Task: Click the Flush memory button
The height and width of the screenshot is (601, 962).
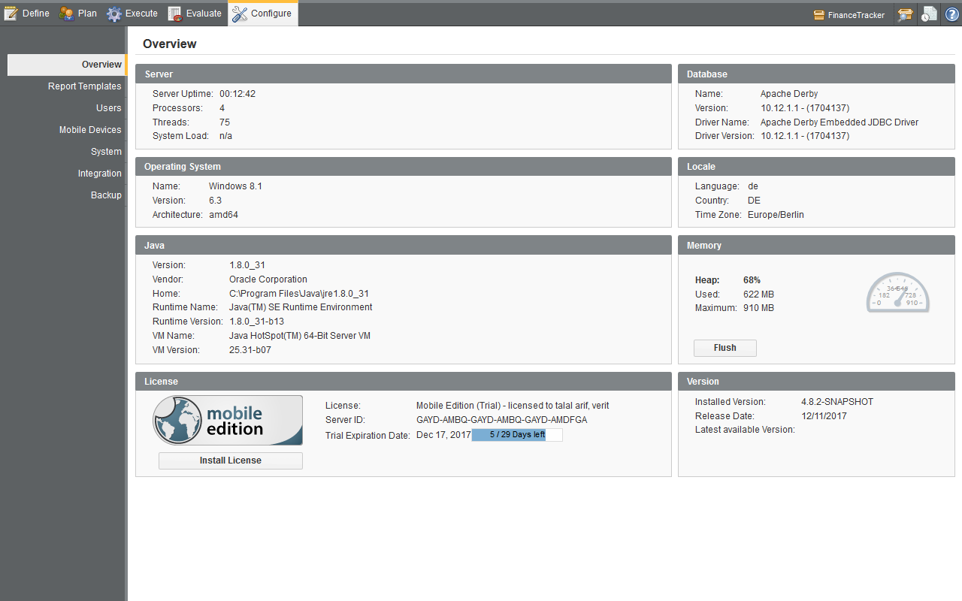Action: point(725,348)
